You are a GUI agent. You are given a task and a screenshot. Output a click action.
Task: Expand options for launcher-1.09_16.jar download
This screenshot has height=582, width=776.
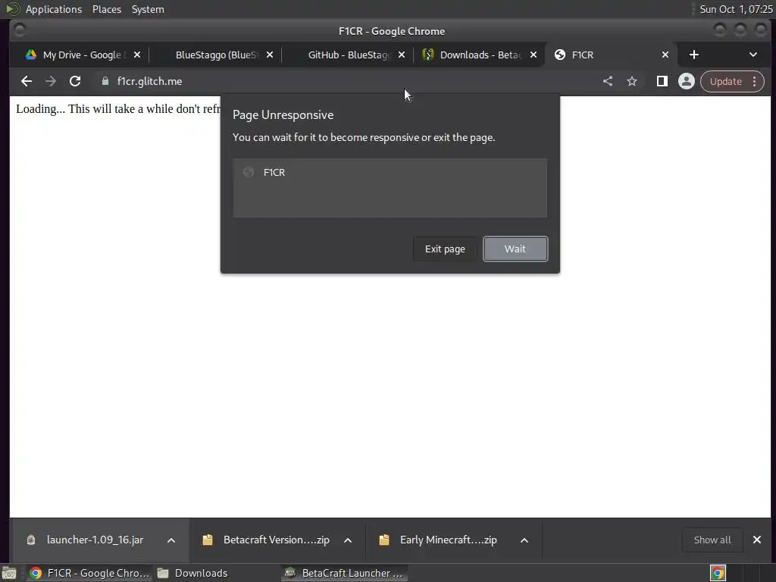click(x=171, y=540)
